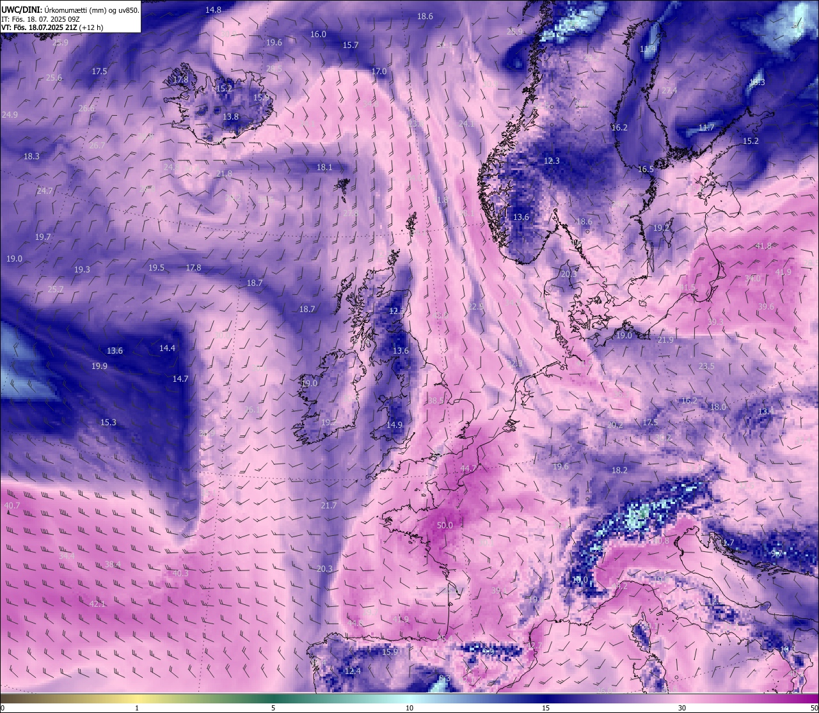Click the 12.3 value over central Norway

click(x=552, y=161)
